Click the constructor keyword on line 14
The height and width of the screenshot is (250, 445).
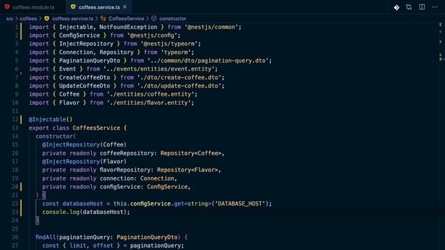54,136
